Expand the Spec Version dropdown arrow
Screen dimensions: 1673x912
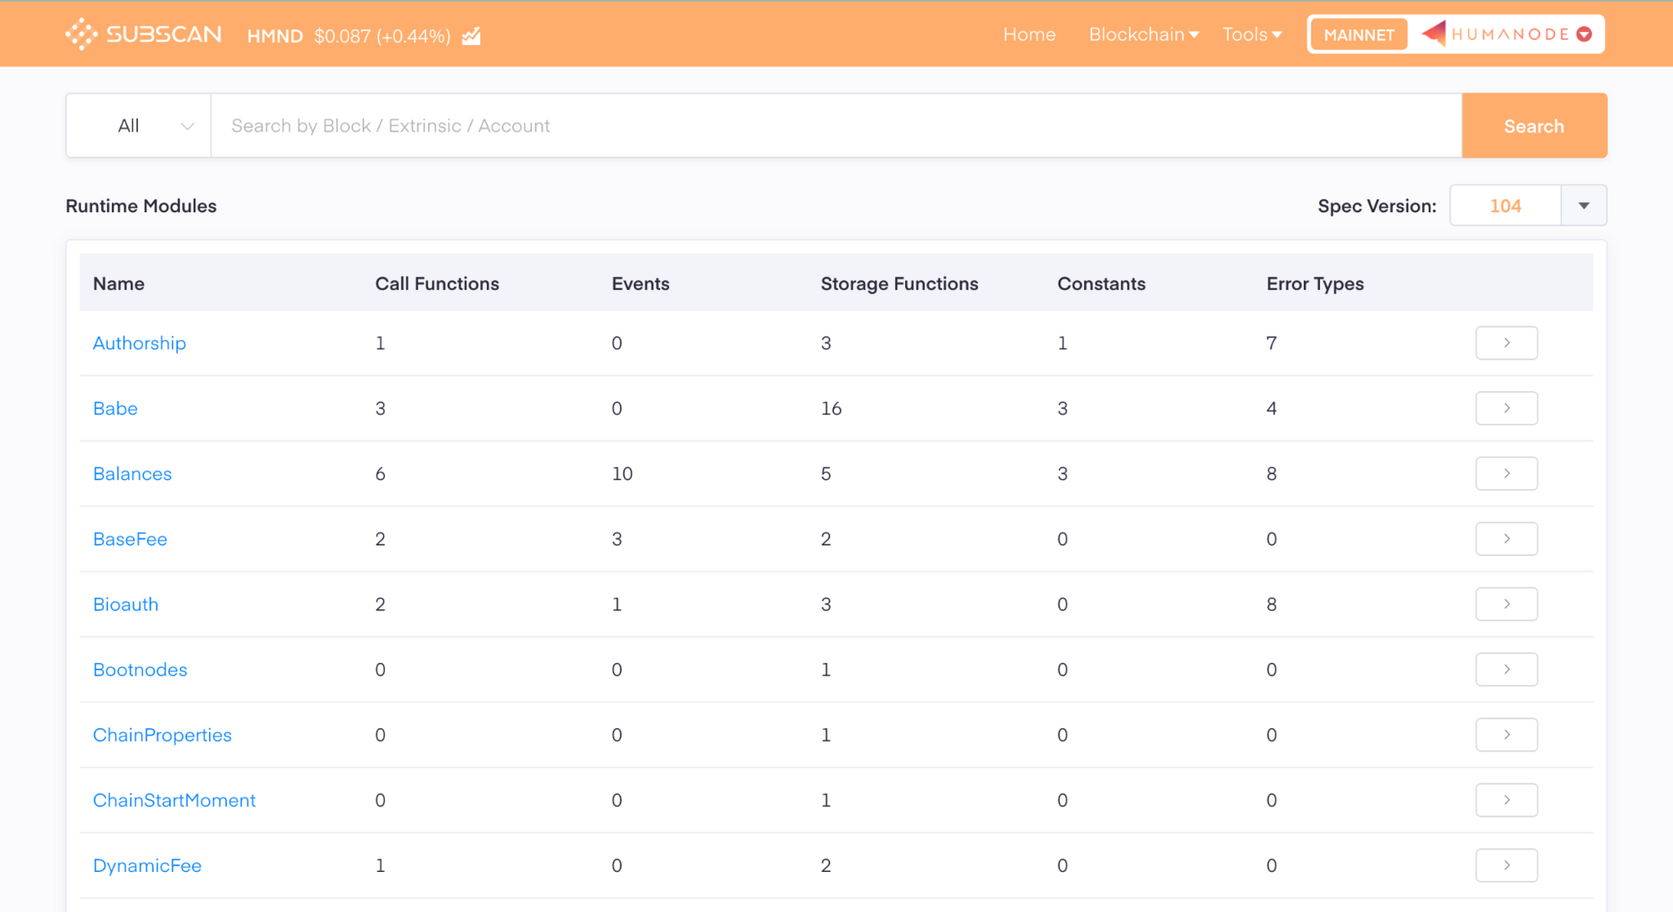pos(1583,206)
